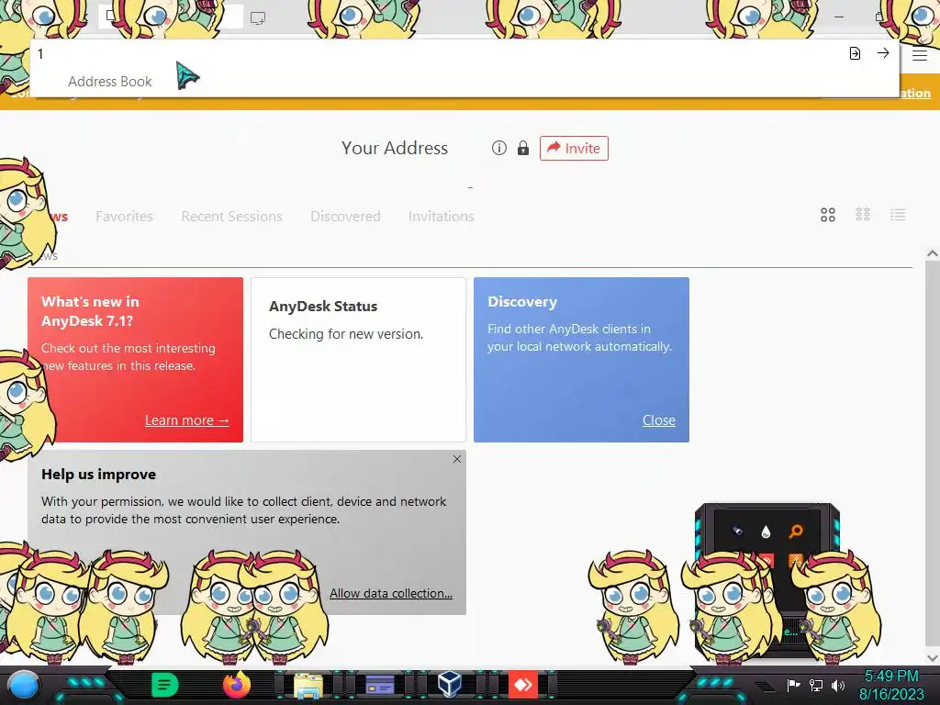This screenshot has width=940, height=705.
Task: Click Close on the Discovery card
Action: [x=659, y=420]
